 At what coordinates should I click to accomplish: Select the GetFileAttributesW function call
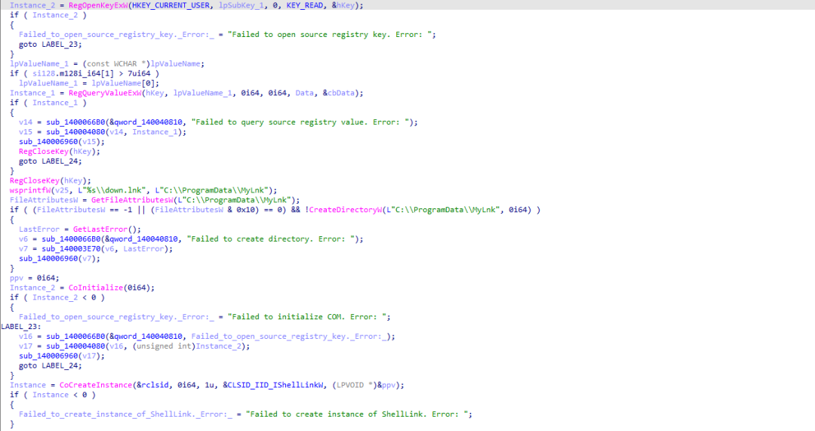coord(132,200)
